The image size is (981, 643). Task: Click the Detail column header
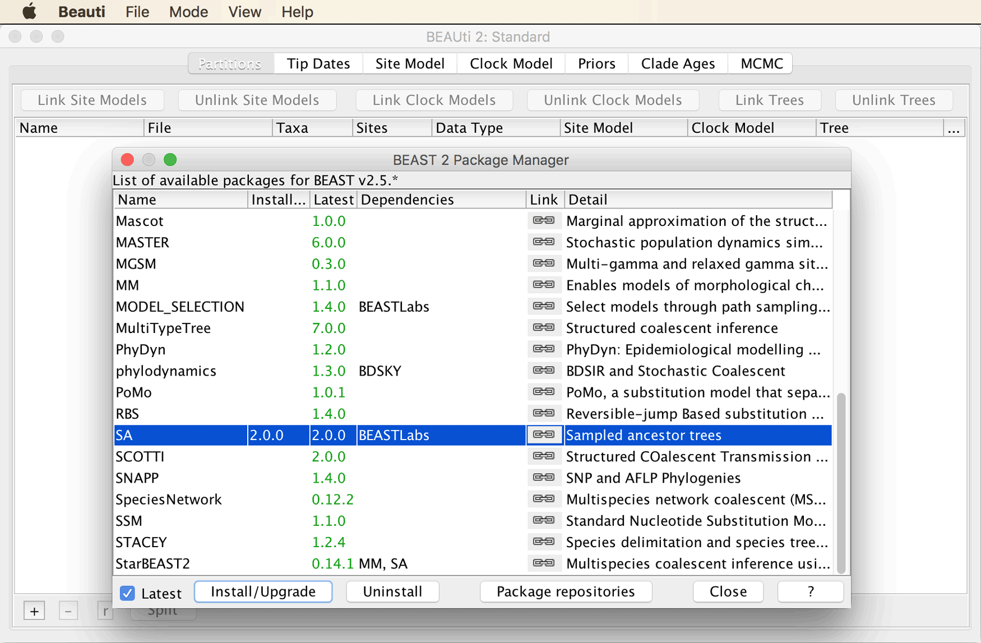[698, 200]
